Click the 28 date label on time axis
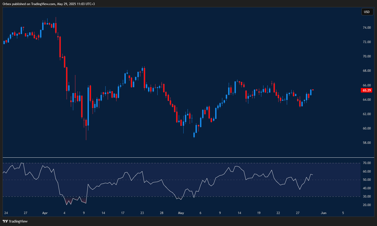Image resolution: width=377 pixels, height=226 pixels. pyautogui.click(x=162, y=213)
